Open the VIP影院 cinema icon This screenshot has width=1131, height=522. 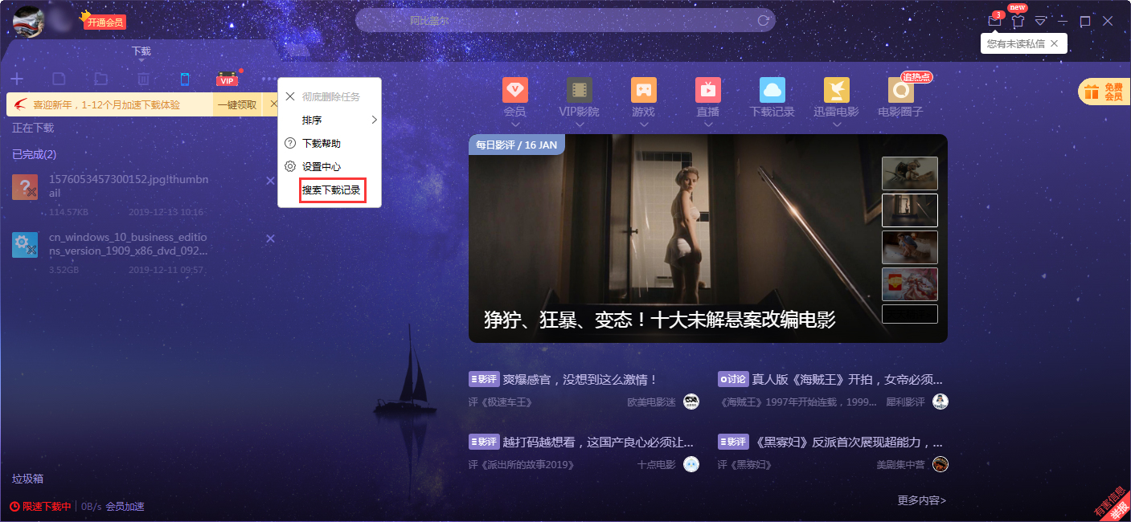click(x=580, y=90)
